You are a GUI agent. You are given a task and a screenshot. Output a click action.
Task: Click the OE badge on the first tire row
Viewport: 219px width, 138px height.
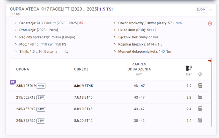click(x=13, y=82)
